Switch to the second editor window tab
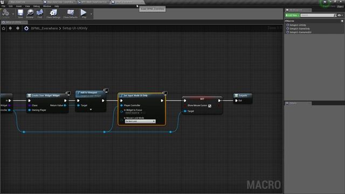 point(59,2)
